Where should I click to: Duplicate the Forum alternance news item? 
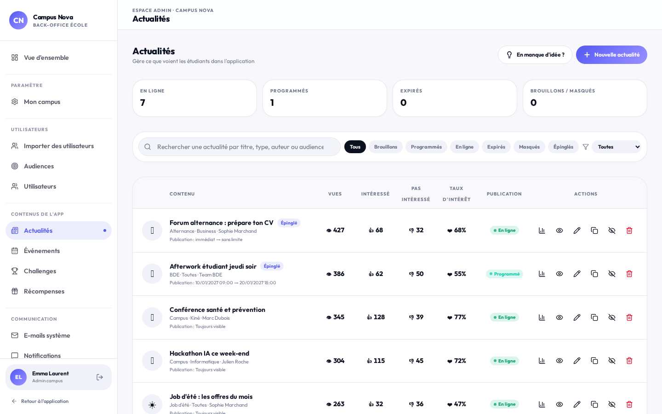[x=594, y=230]
